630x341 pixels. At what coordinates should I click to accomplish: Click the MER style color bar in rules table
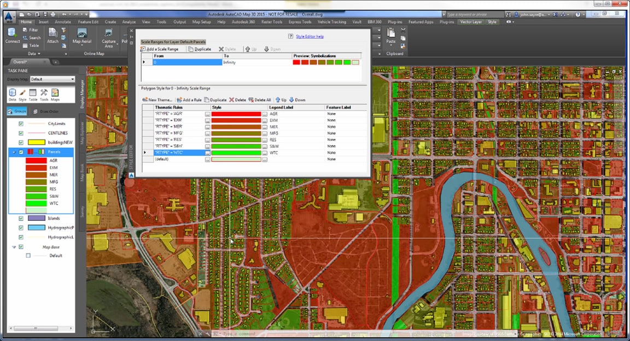(236, 127)
